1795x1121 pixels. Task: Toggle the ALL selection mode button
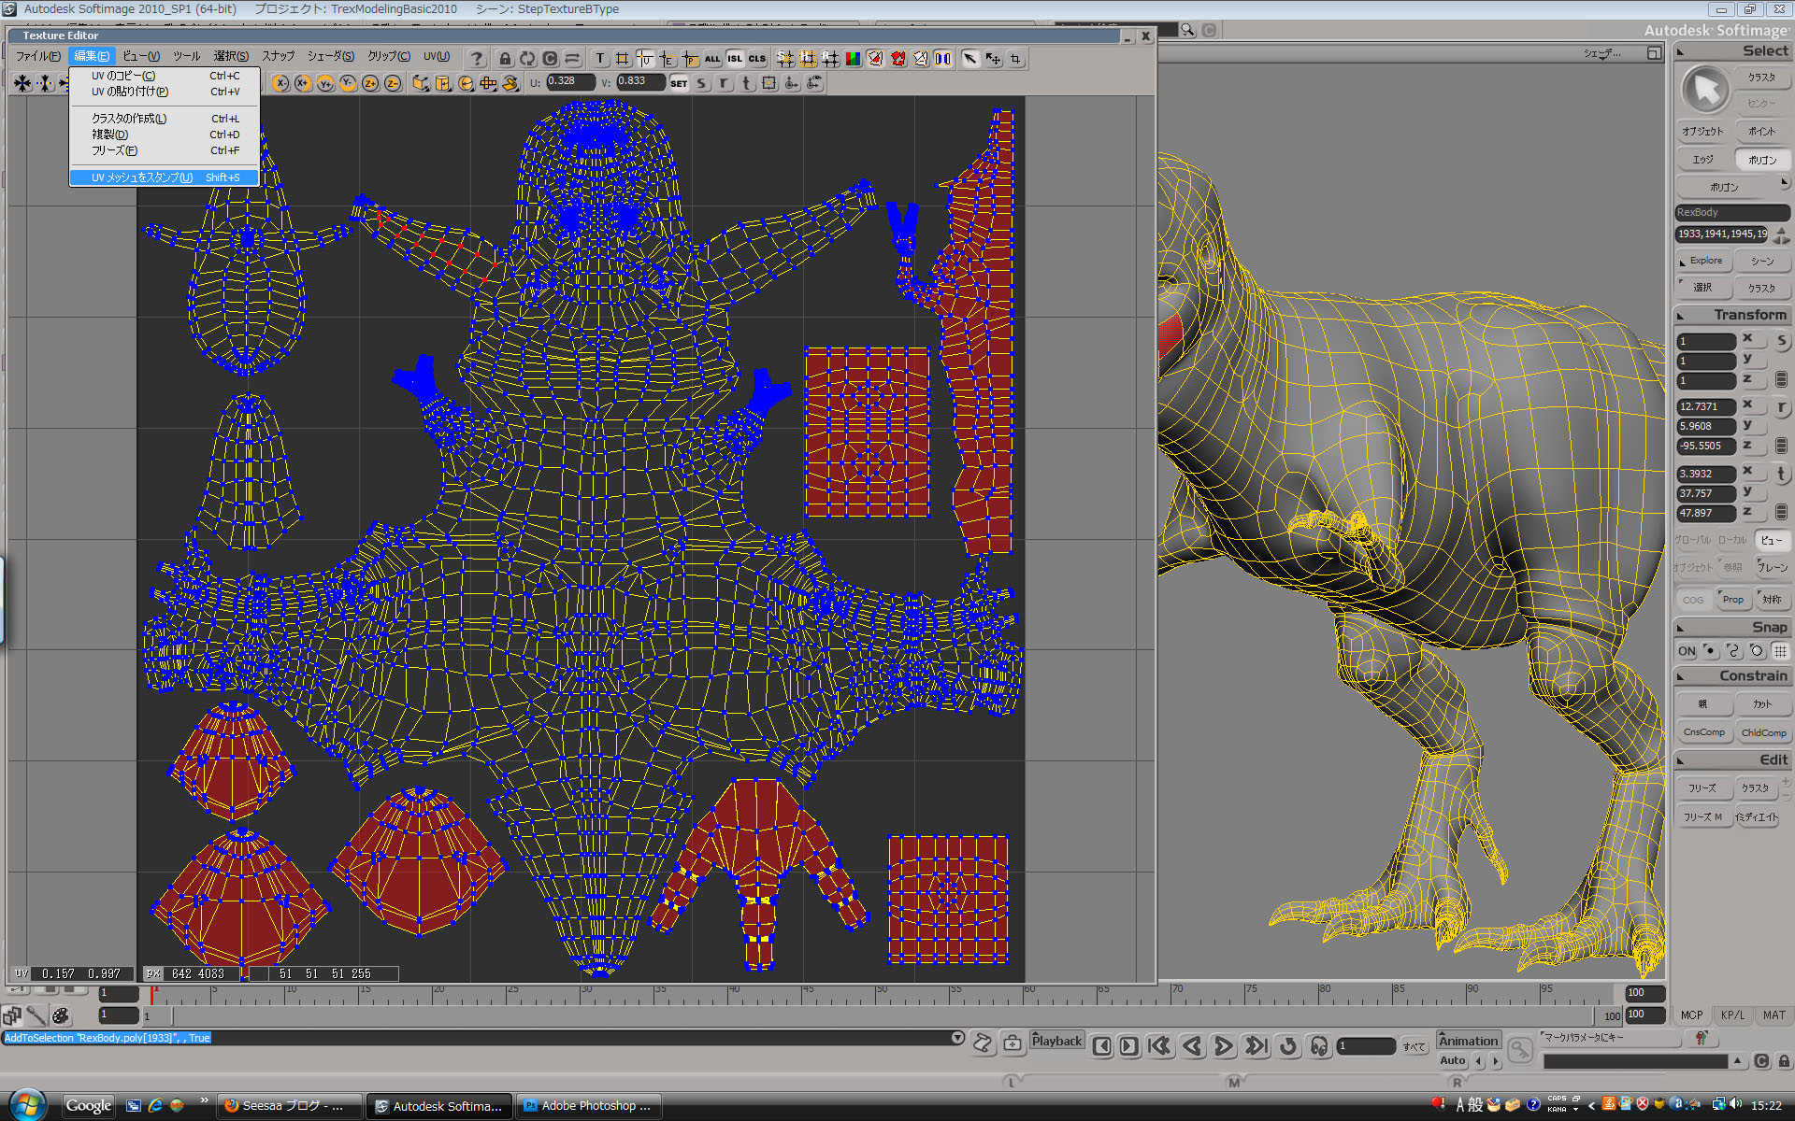tap(712, 58)
